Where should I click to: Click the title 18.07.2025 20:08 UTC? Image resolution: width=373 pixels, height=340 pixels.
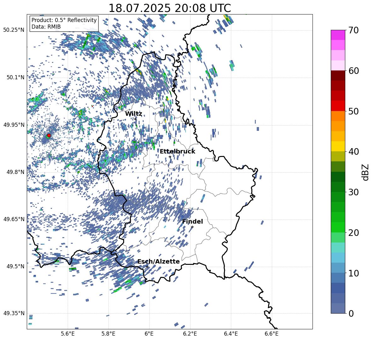[169, 8]
